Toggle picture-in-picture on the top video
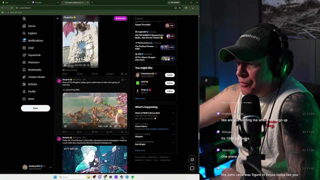Screen dimensions: 320x180 [92, 65]
